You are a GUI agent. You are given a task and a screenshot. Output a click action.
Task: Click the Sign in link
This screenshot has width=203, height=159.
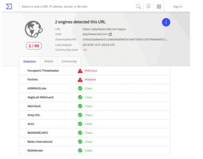(177, 6)
